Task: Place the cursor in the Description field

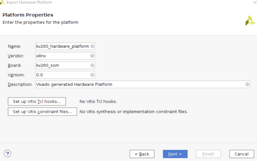Action: coord(141,85)
